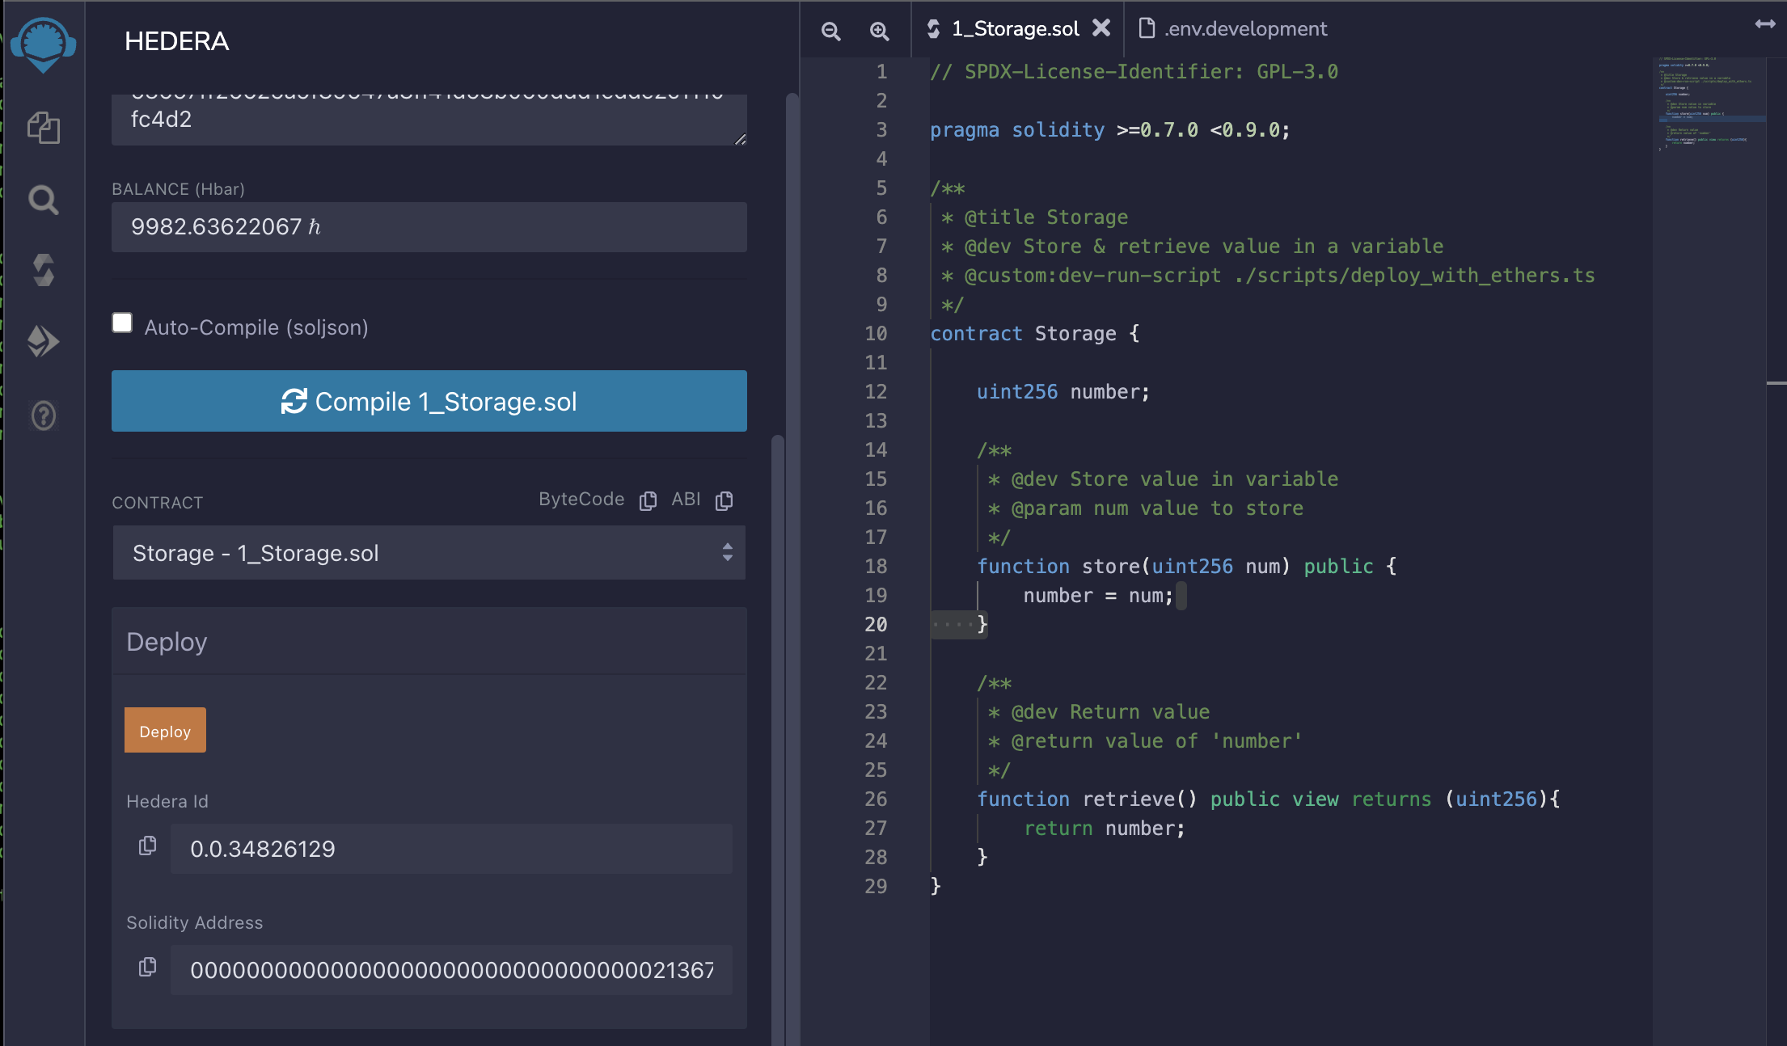Click the Balance (Hbar) field
1787x1046 pixels.
(429, 227)
